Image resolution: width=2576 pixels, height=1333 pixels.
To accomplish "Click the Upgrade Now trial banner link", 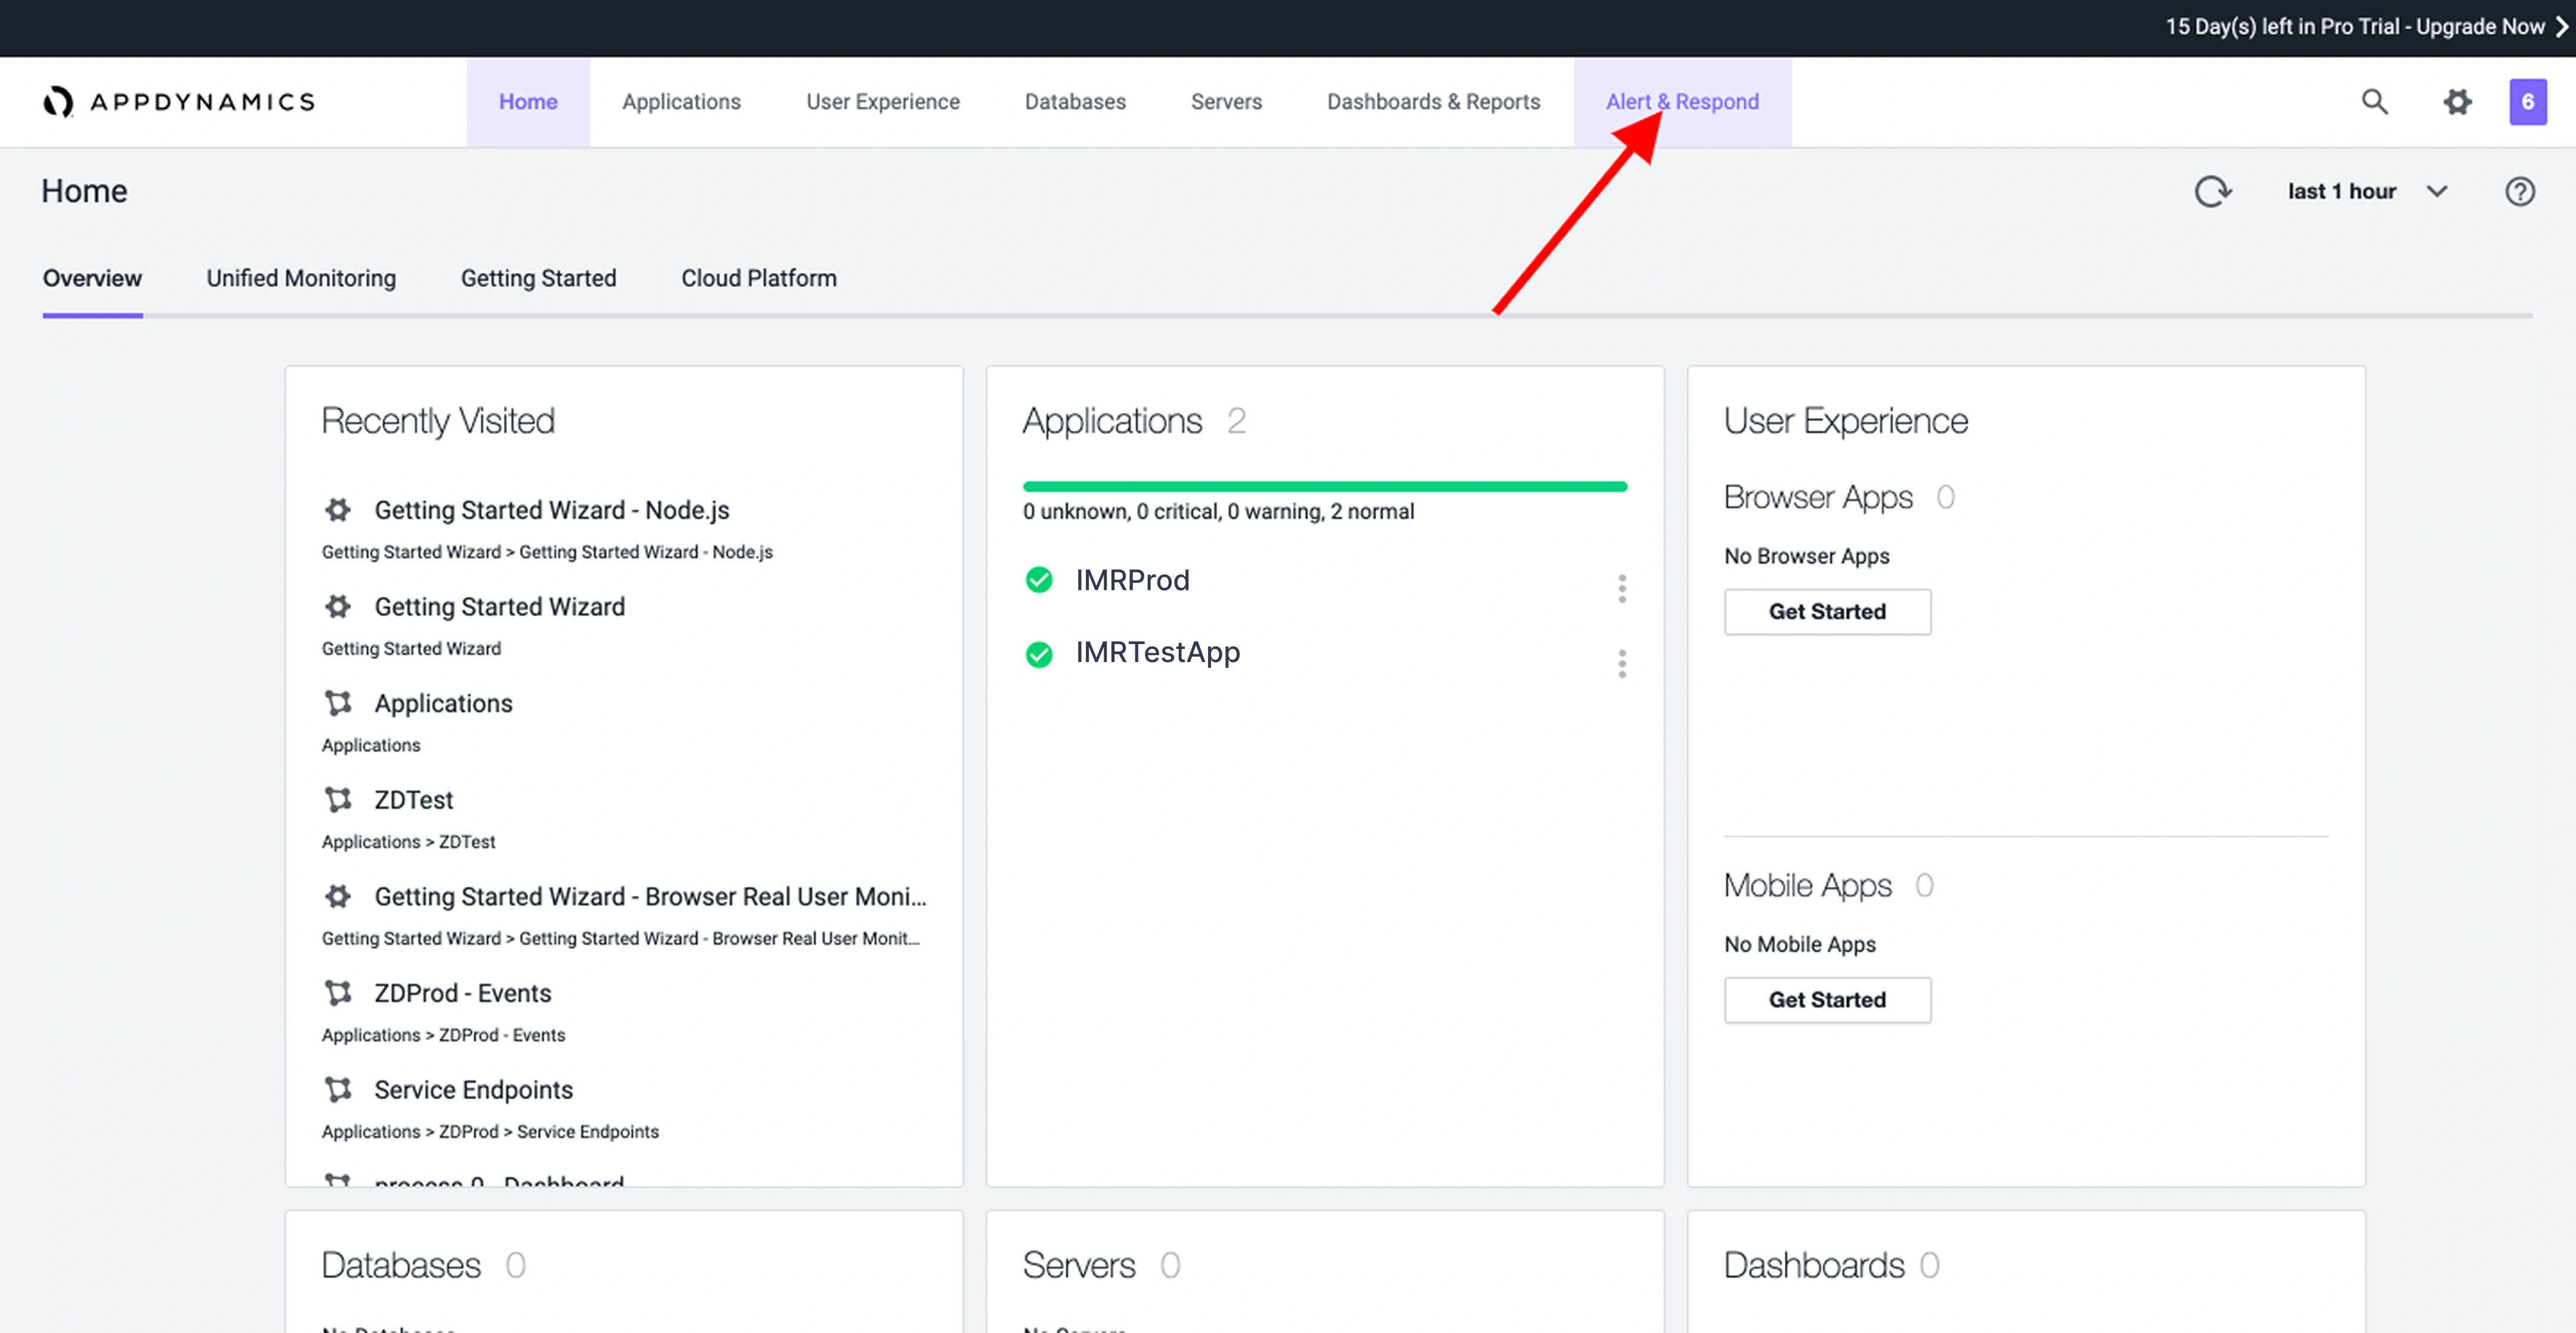I will [2480, 27].
